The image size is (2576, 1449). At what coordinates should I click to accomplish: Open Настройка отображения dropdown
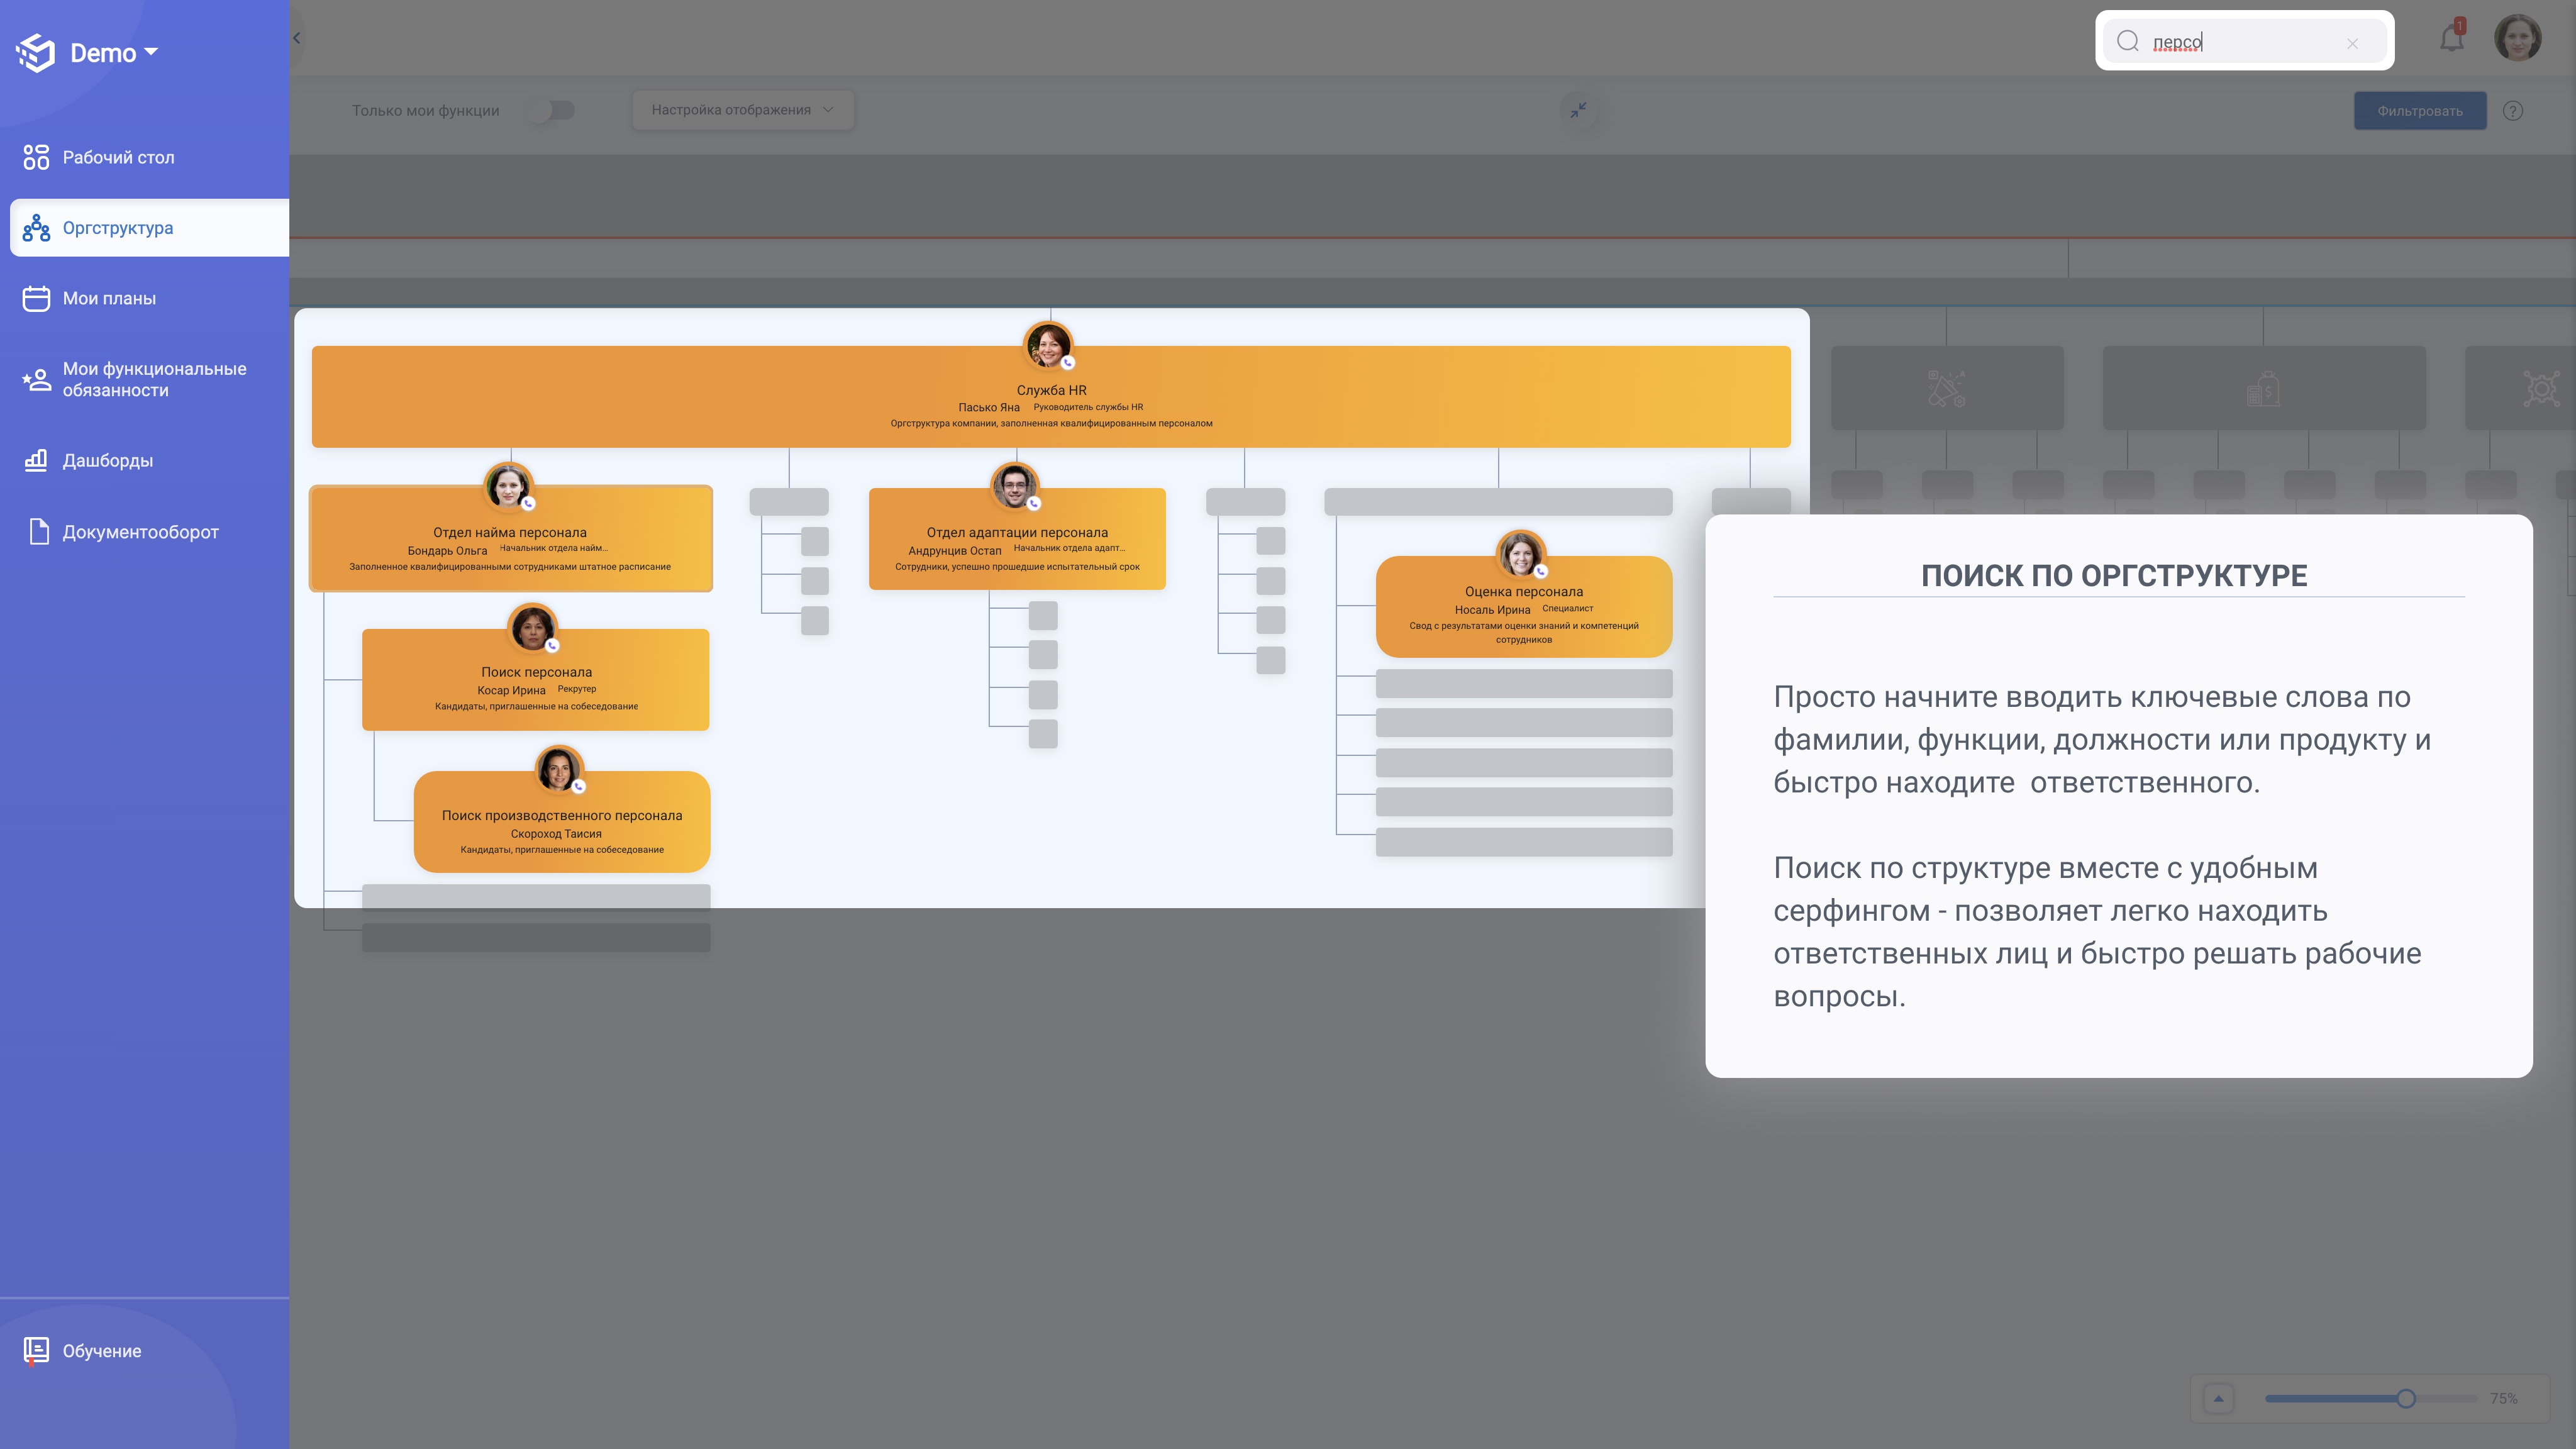742,110
